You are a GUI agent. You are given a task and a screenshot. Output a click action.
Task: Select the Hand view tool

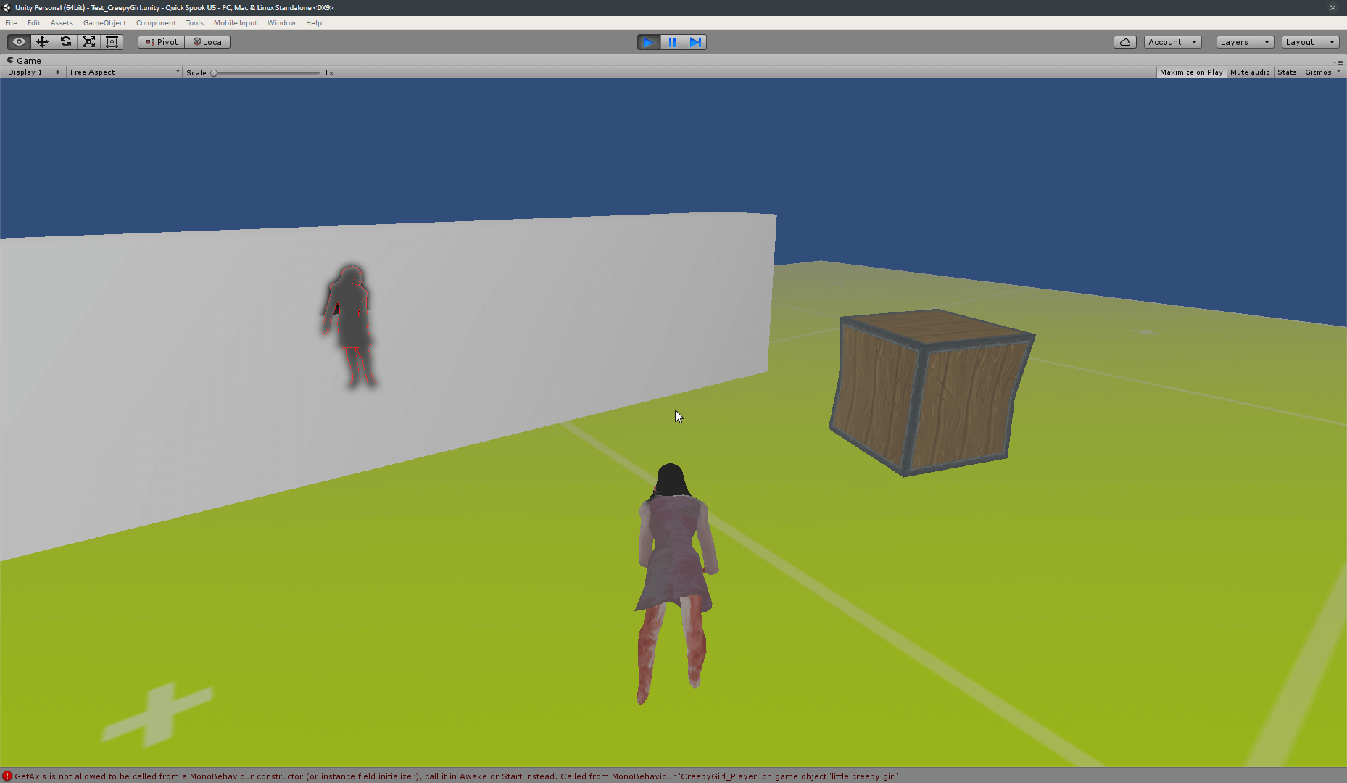point(19,42)
